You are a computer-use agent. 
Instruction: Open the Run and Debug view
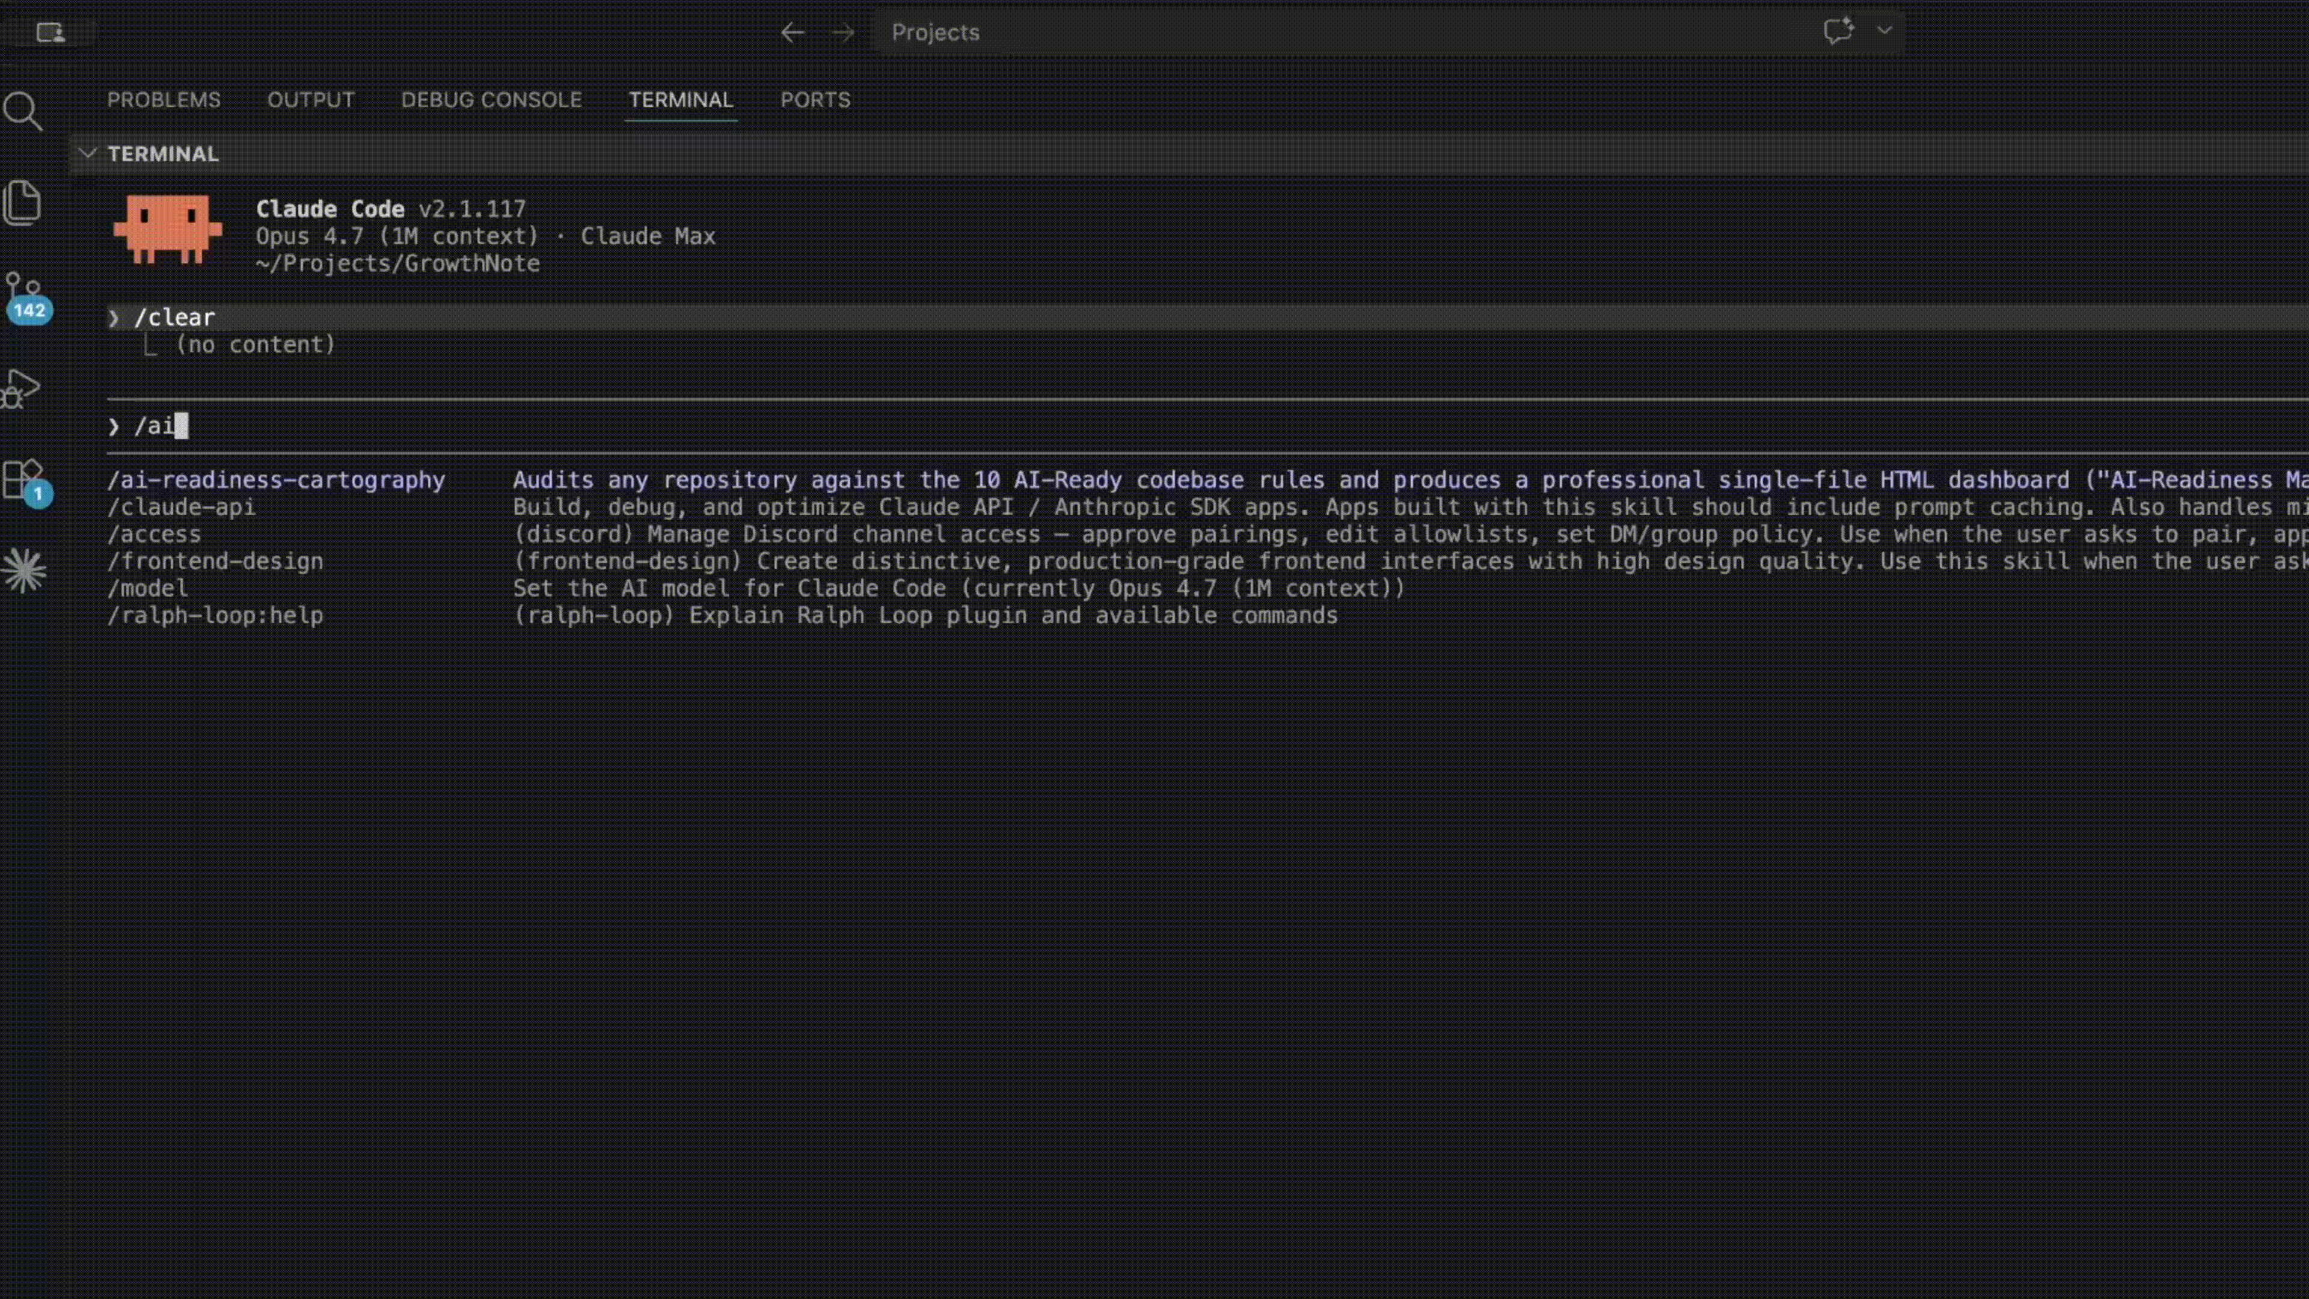[22, 390]
